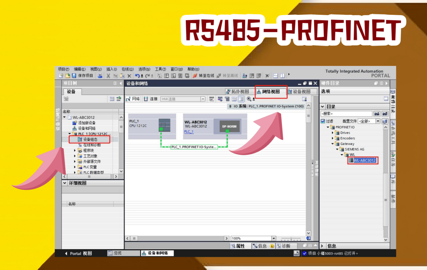Viewport: 427px width, 270px height.
Task: Open the 工具(T) menu
Action: 160,69
